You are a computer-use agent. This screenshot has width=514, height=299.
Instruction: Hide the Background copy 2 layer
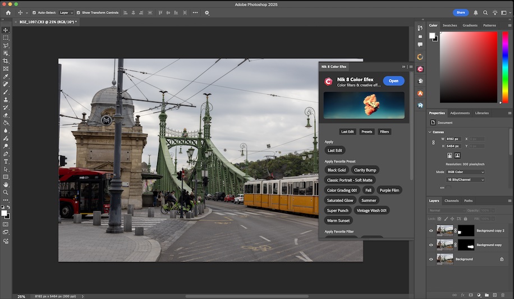pyautogui.click(x=431, y=231)
